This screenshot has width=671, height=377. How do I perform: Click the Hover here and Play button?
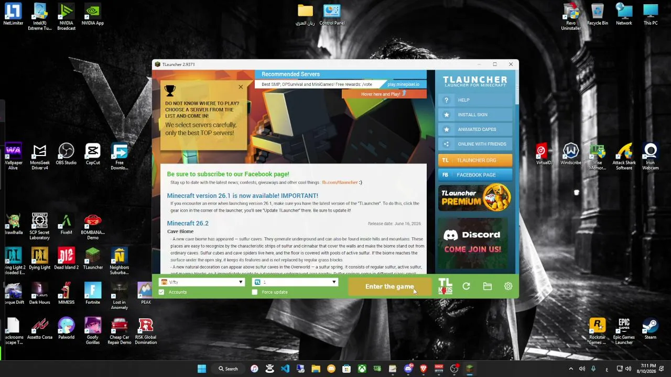(384, 94)
